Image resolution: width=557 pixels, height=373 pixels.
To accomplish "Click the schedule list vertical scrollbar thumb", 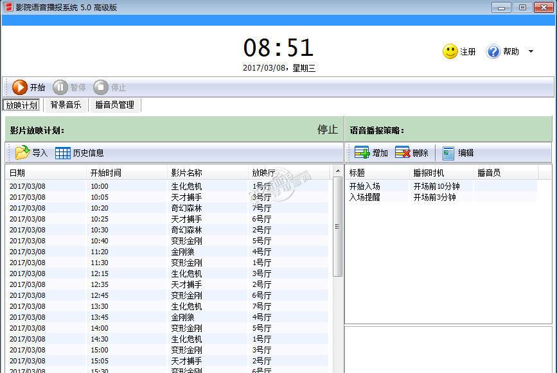I will point(337,227).
